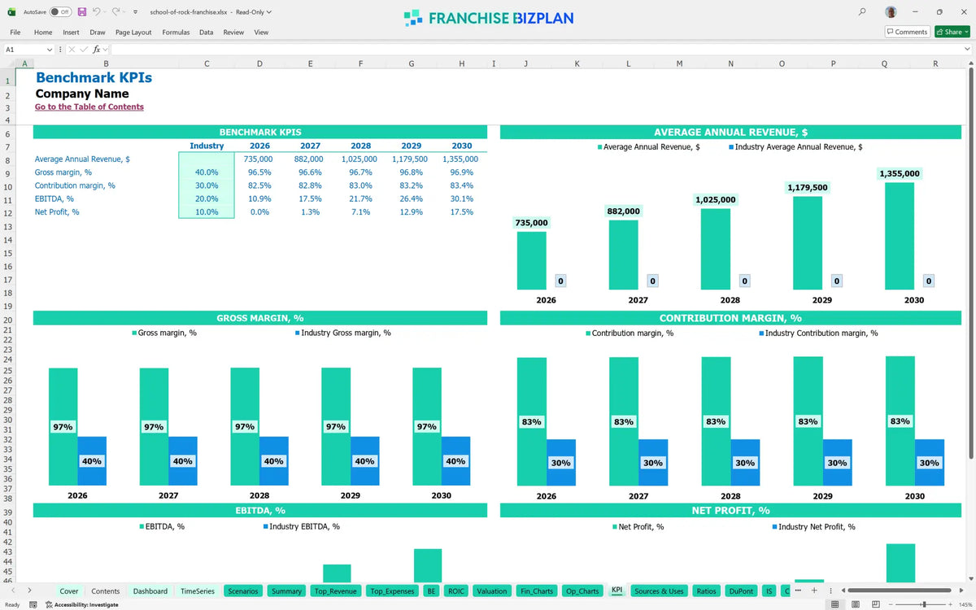Toggle the AutoSave switch

[x=60, y=12]
